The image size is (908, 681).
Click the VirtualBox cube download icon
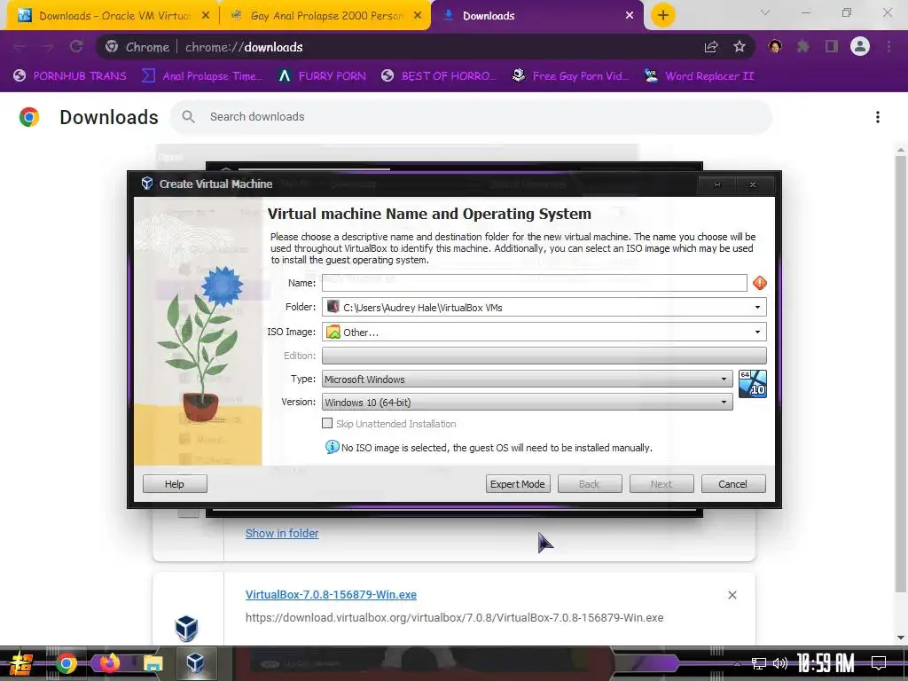(x=186, y=628)
